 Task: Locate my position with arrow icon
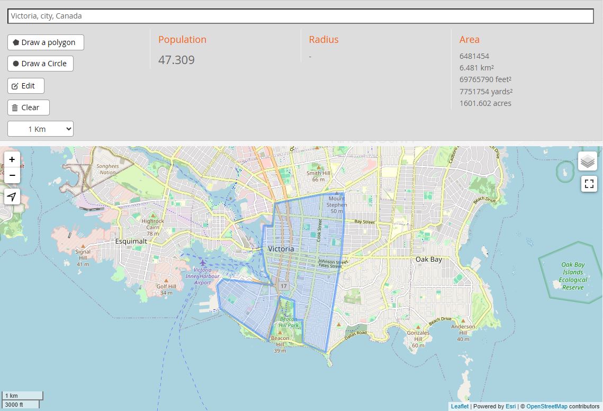[12, 196]
